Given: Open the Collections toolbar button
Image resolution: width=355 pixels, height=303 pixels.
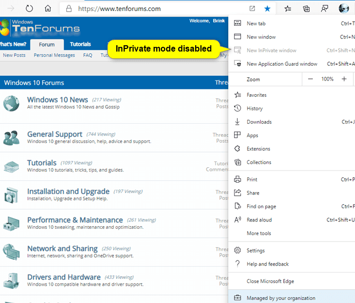Looking at the screenshot, I should click(x=306, y=8).
